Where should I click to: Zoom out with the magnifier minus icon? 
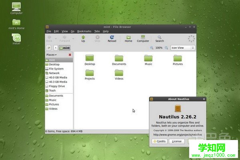coord(152,48)
